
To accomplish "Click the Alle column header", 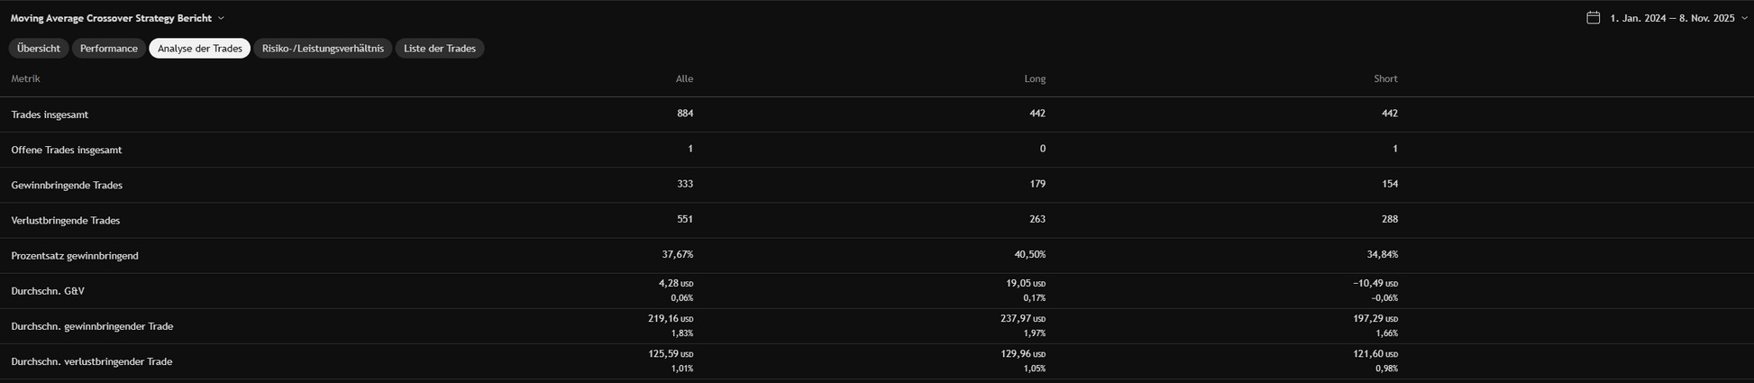I will [x=684, y=79].
